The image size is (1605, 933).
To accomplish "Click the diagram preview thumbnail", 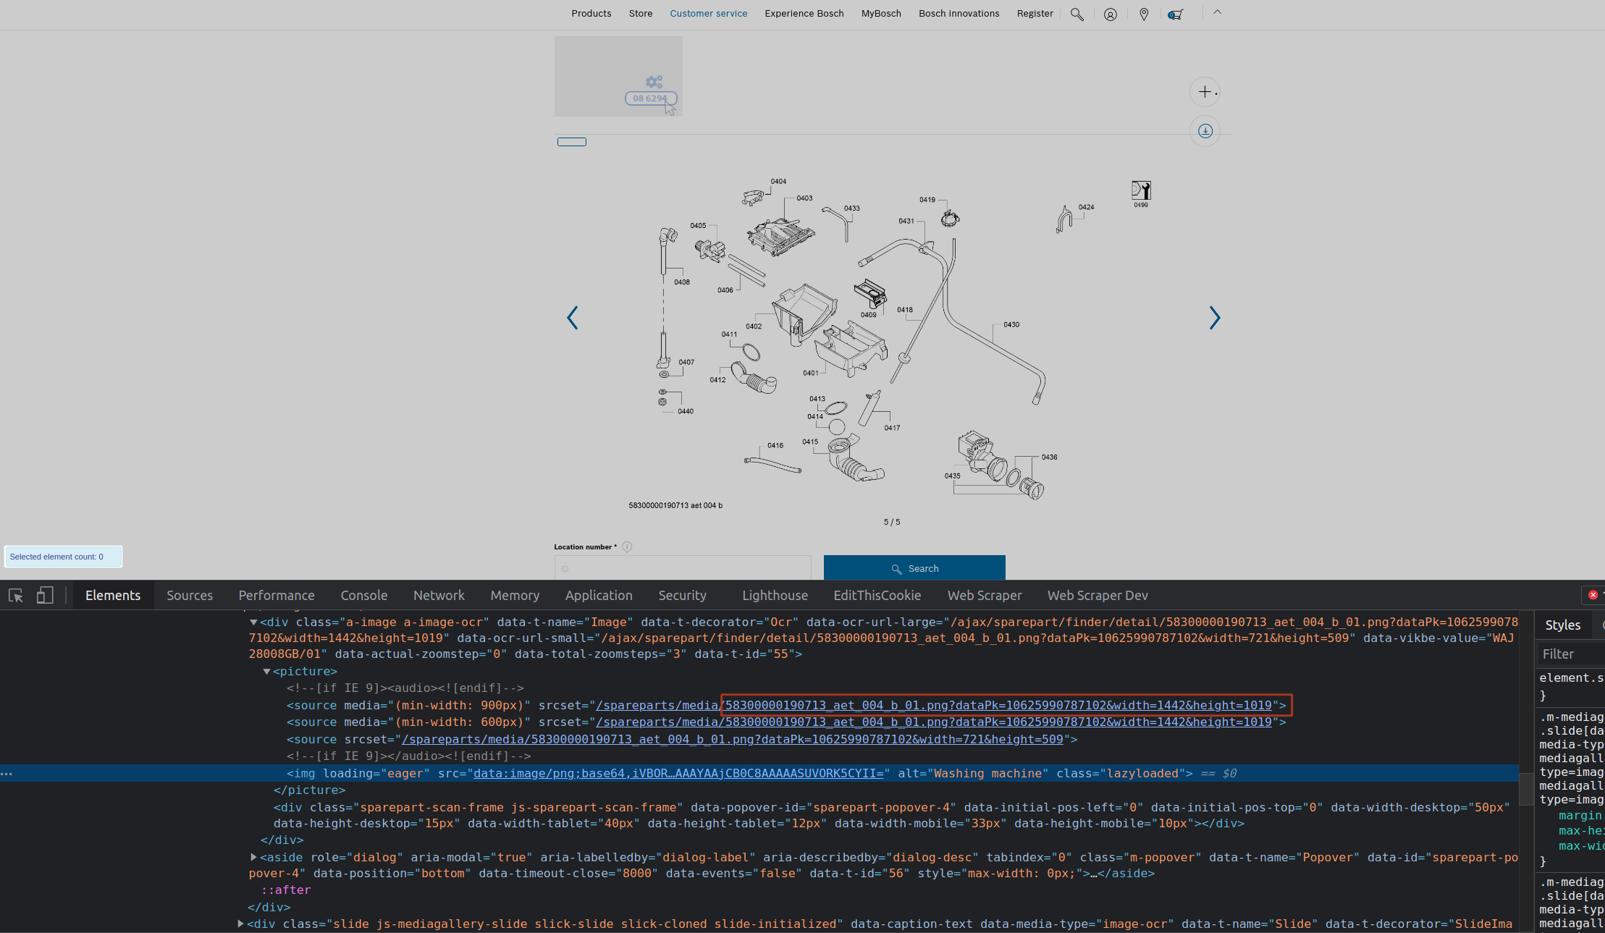I will coord(618,77).
